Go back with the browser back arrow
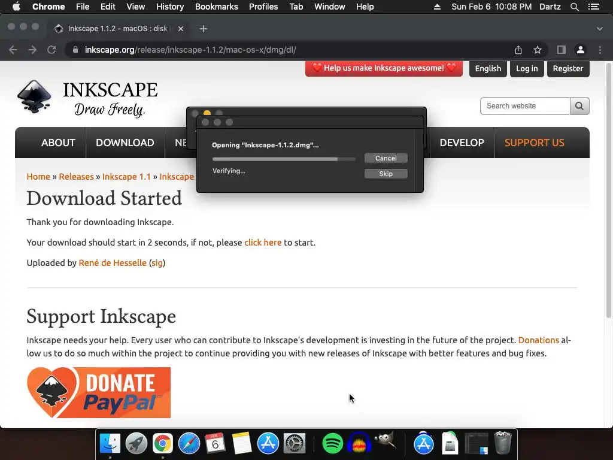This screenshot has height=460, width=613. (x=13, y=50)
